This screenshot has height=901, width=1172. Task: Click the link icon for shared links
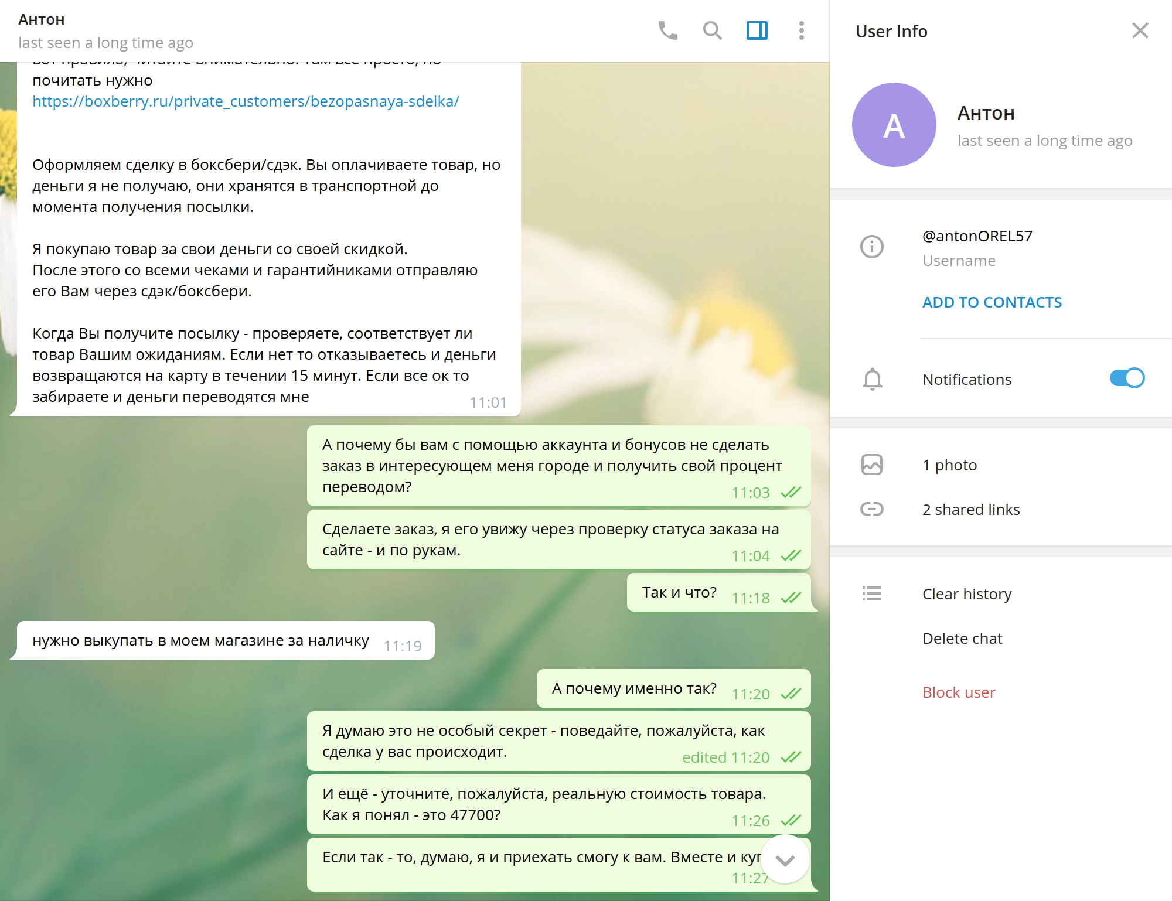tap(871, 509)
